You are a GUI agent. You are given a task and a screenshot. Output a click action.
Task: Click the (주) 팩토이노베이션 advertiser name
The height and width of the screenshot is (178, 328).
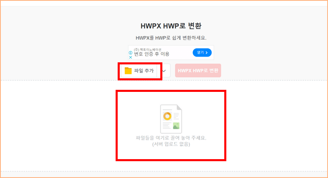148,50
